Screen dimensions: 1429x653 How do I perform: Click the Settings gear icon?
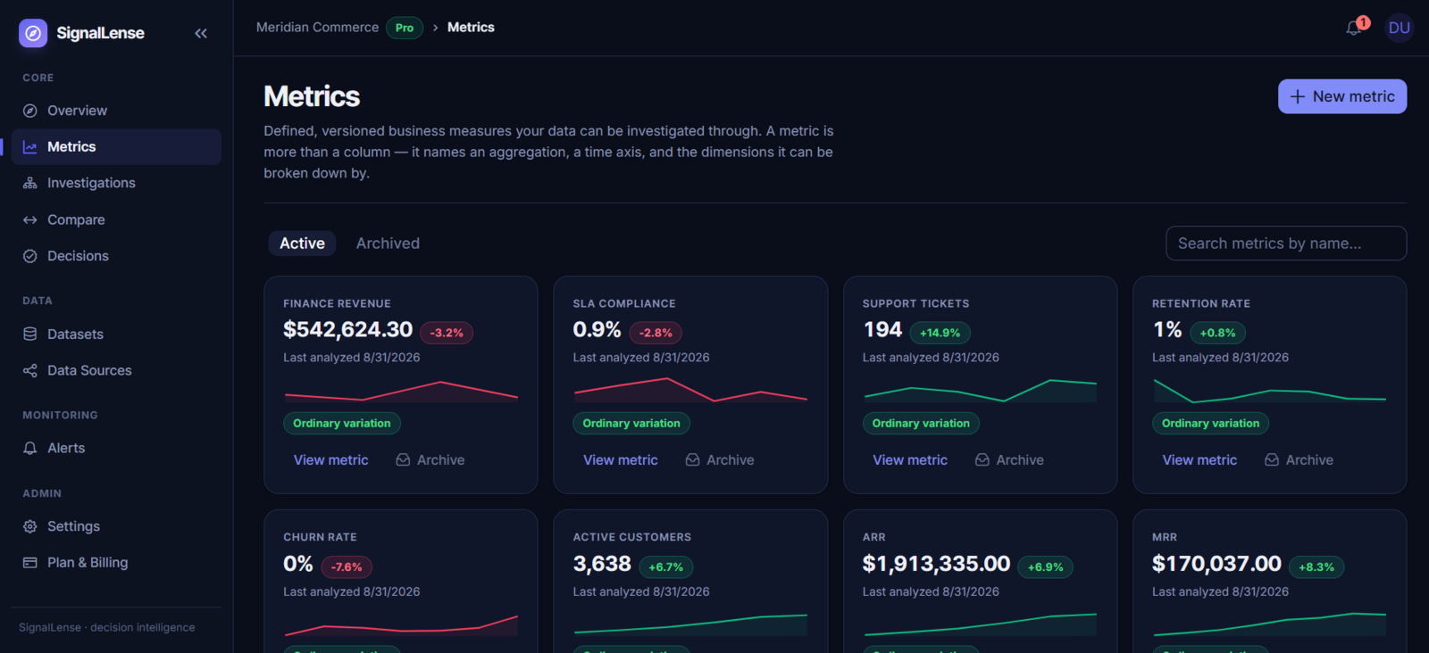pos(30,526)
